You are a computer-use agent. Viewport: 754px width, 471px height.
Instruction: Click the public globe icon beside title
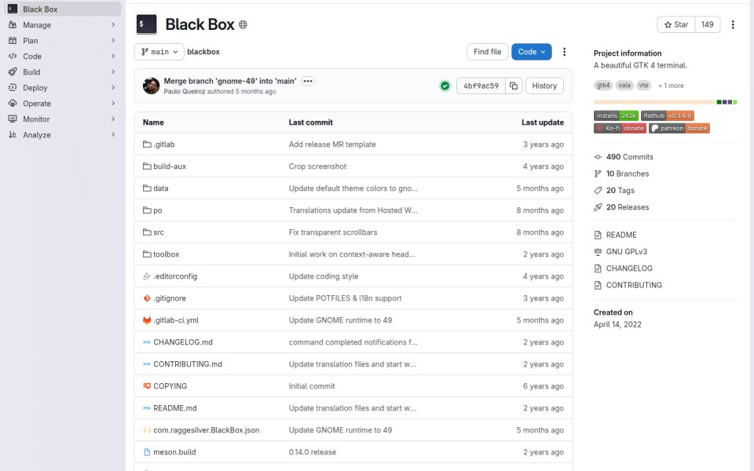(x=243, y=24)
